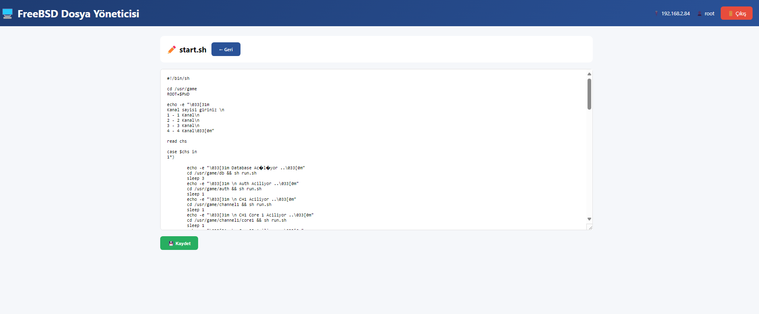
Task: Save the file with Kaydet button
Action: (x=179, y=243)
